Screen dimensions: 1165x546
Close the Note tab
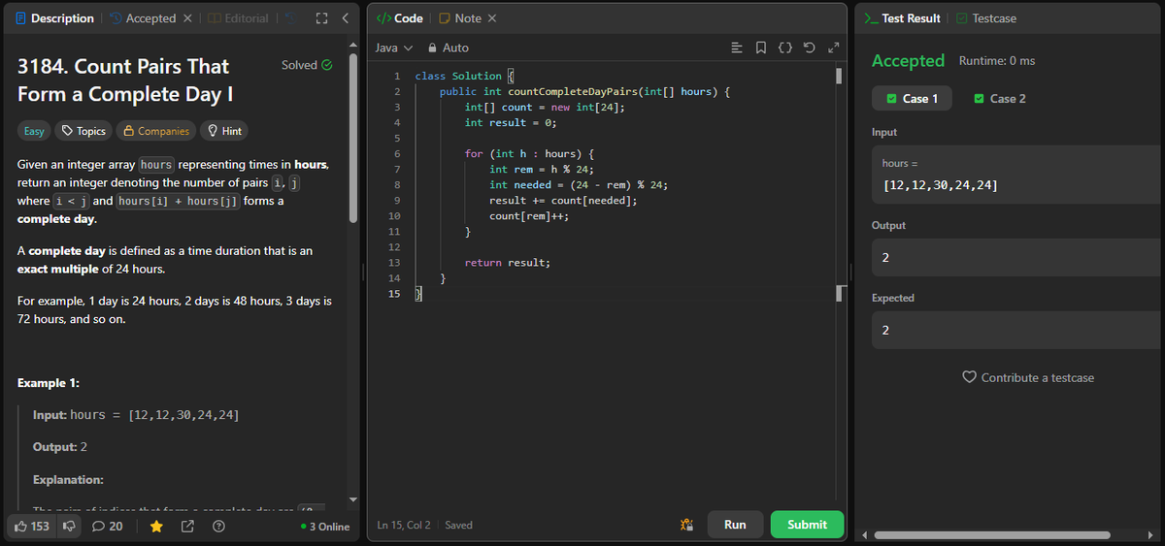[492, 18]
